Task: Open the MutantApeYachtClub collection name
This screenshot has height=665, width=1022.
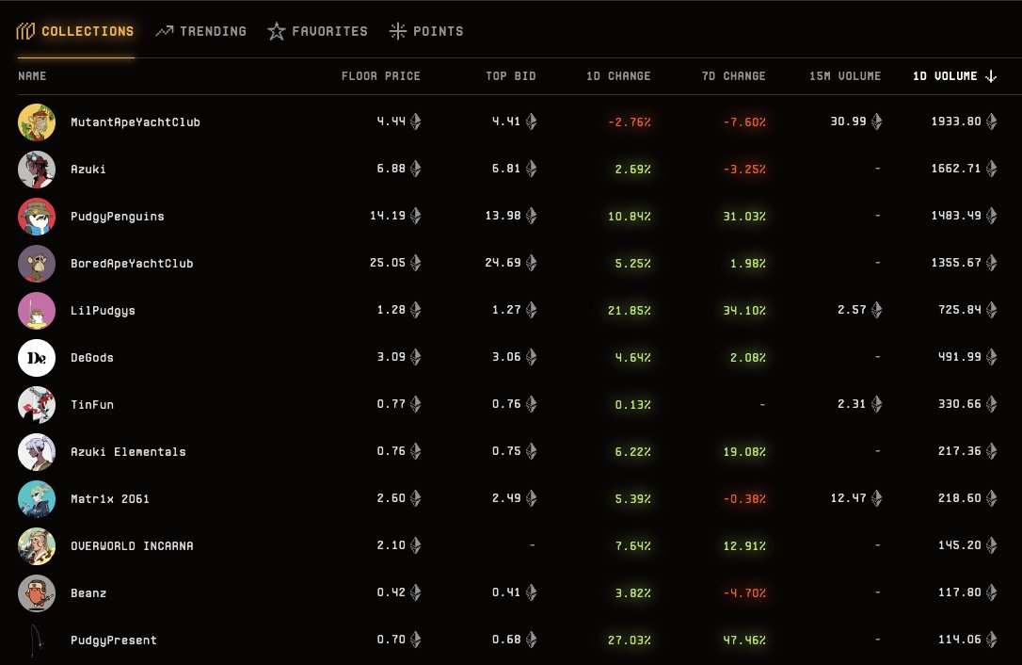Action: click(x=135, y=122)
